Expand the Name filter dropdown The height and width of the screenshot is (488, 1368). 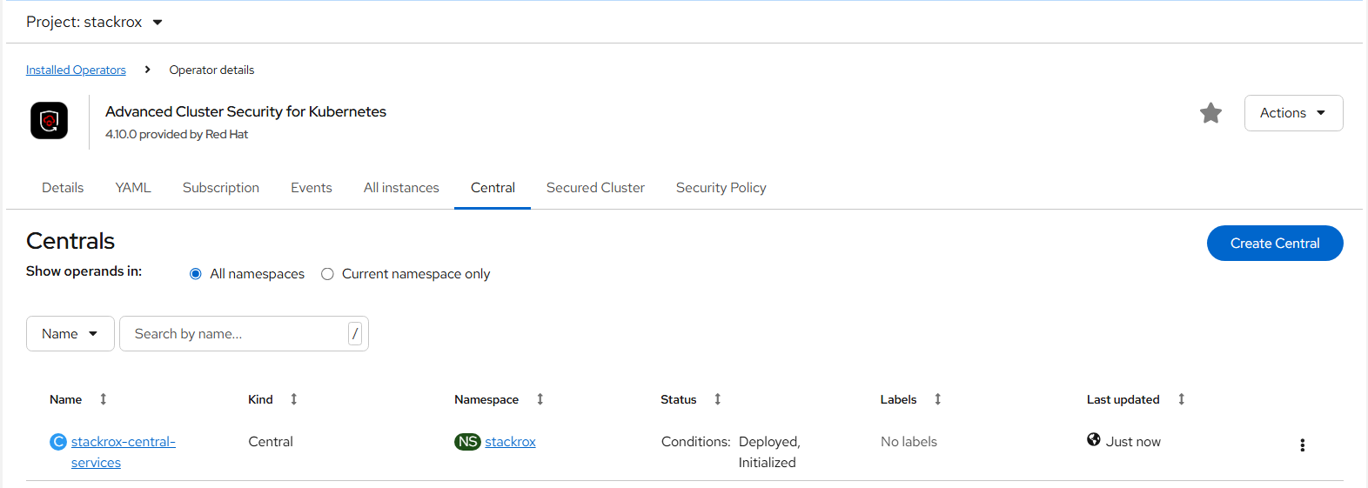point(70,334)
